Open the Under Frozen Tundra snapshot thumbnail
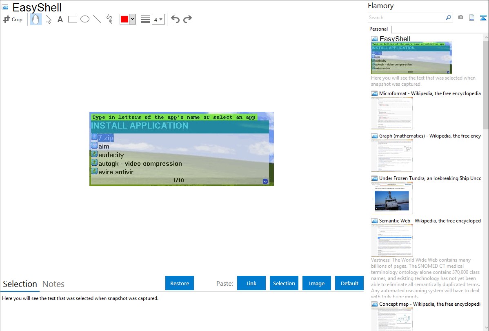Screen dimensions: 489x331 [x=392, y=198]
